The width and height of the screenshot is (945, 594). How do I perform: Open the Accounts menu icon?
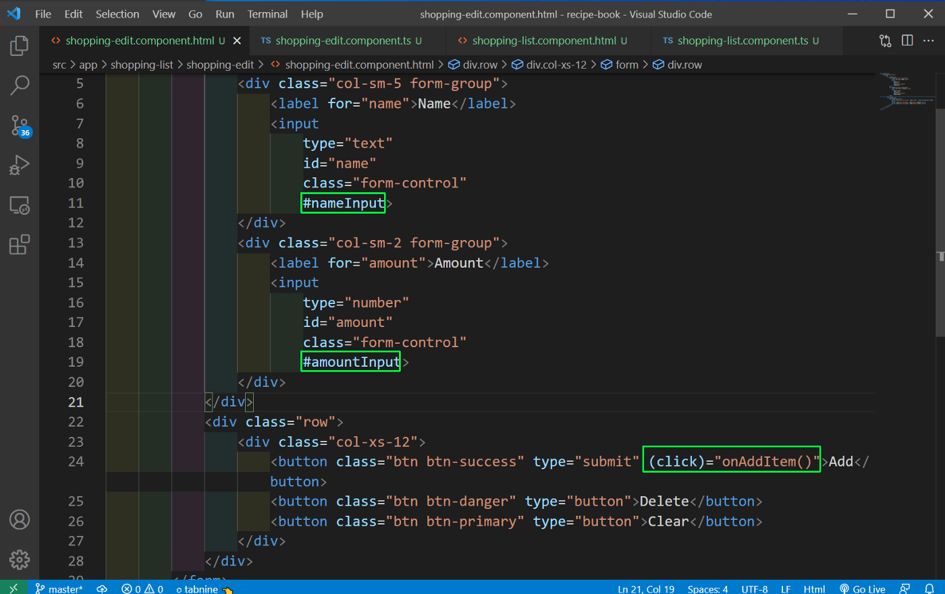pos(20,520)
